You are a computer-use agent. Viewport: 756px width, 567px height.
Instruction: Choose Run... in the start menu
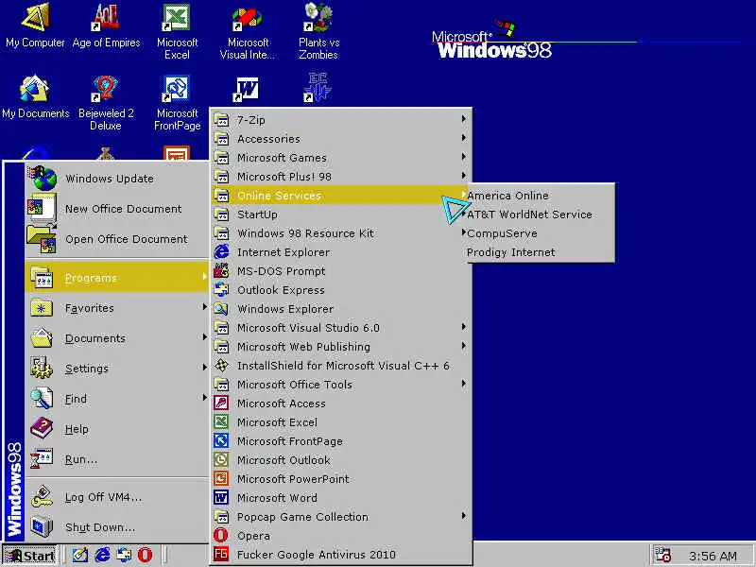pos(117,459)
